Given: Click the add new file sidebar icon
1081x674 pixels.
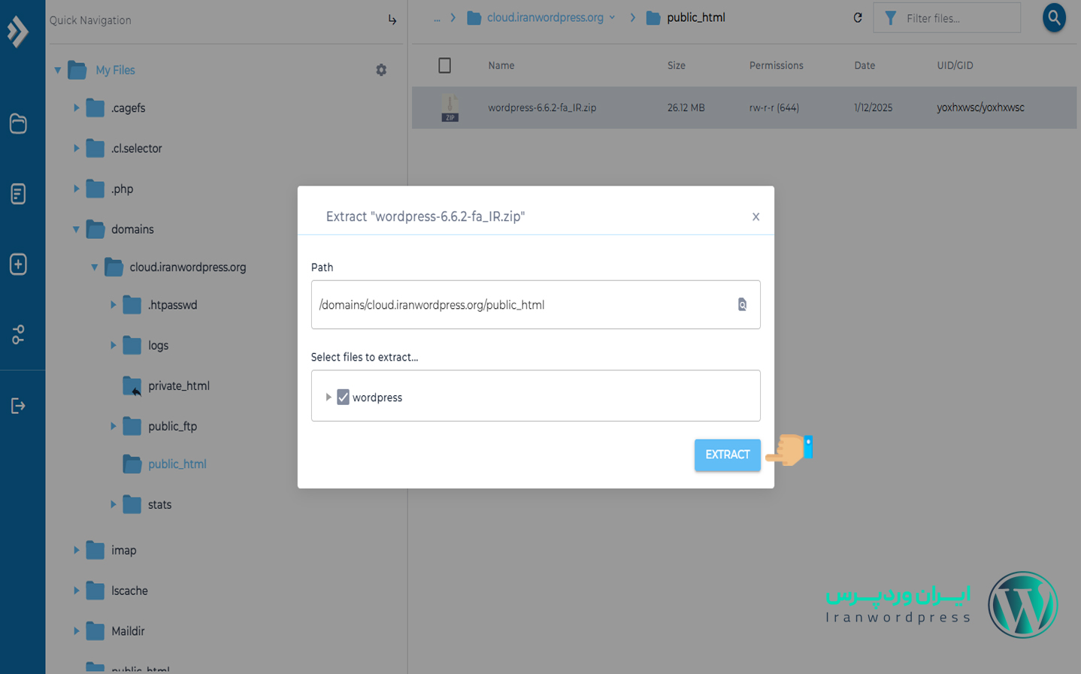Looking at the screenshot, I should click(18, 264).
